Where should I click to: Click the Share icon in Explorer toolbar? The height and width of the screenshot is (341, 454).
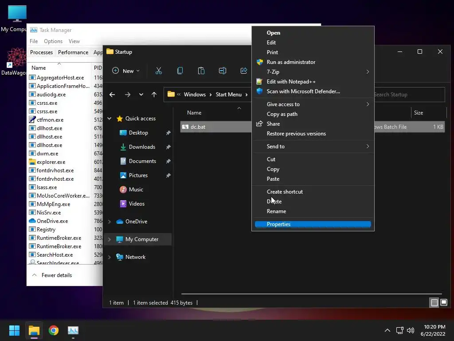[x=244, y=71]
